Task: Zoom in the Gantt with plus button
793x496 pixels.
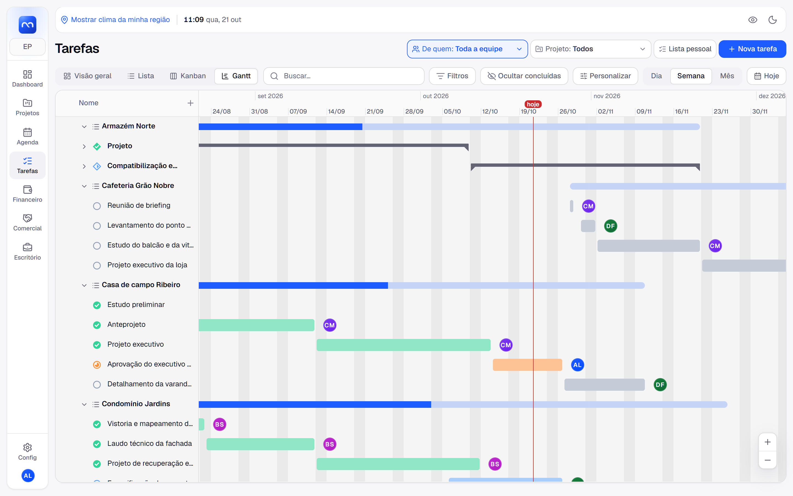Action: pos(767,442)
